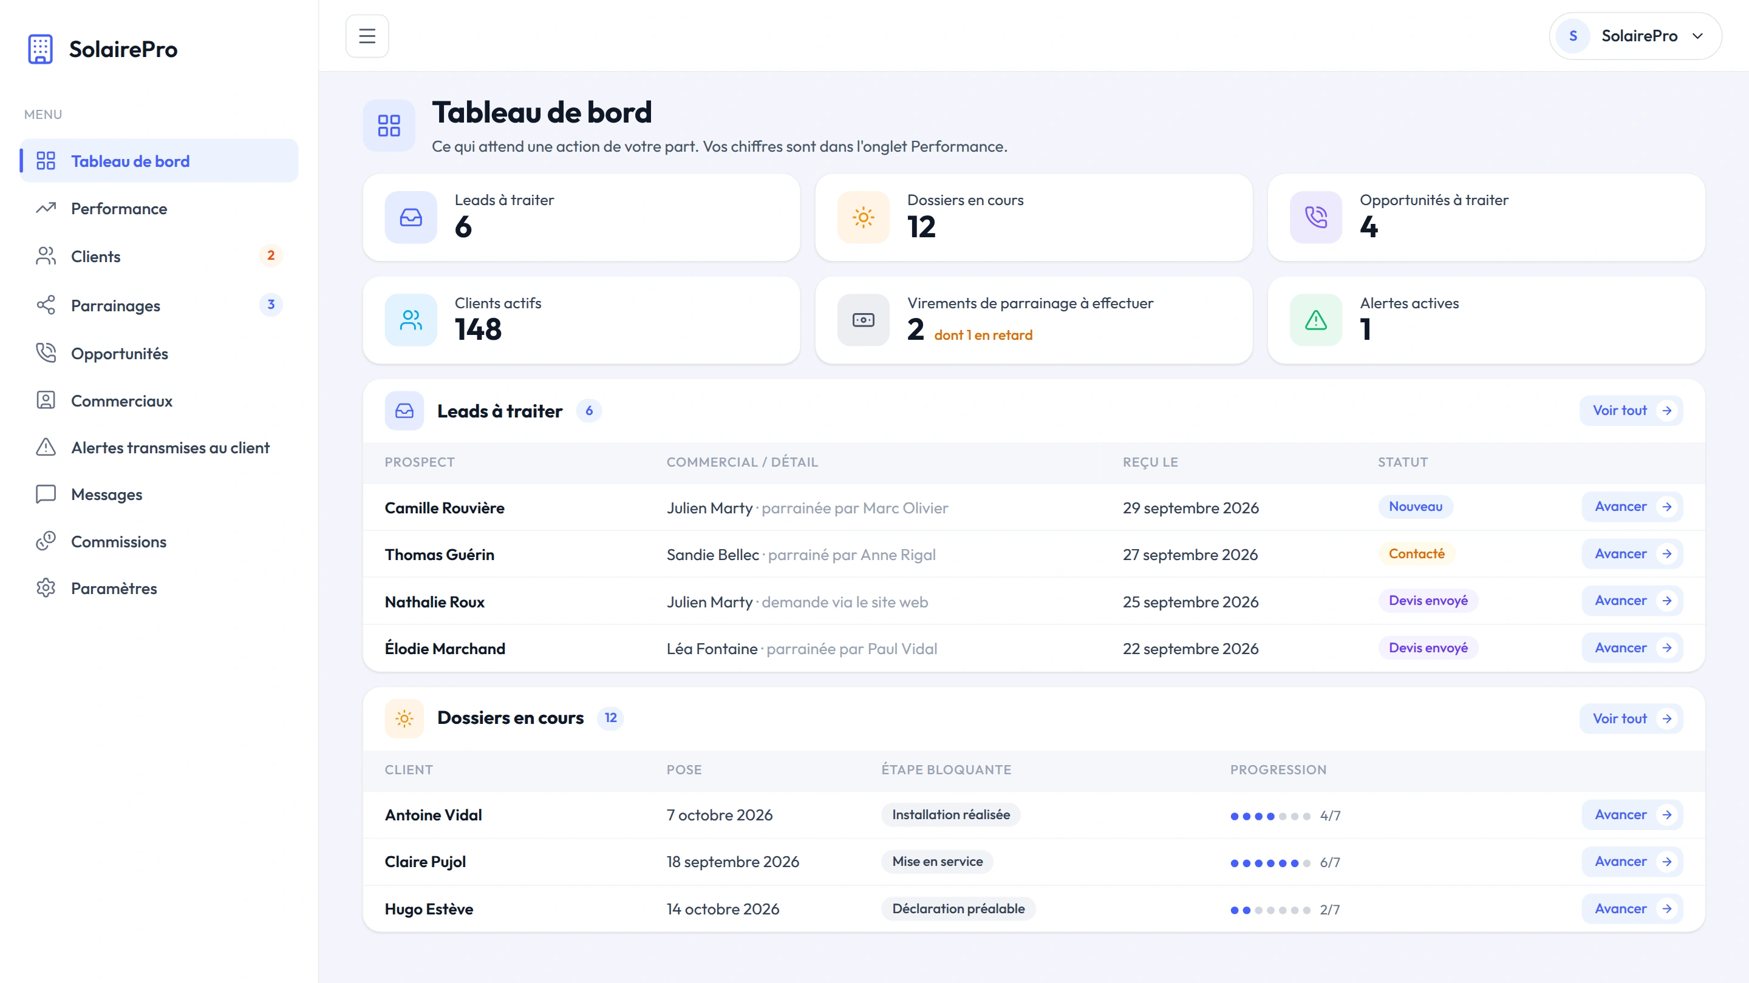Go to Commissions in the sidebar
Viewport: 1749px width, 983px height.
[159, 541]
